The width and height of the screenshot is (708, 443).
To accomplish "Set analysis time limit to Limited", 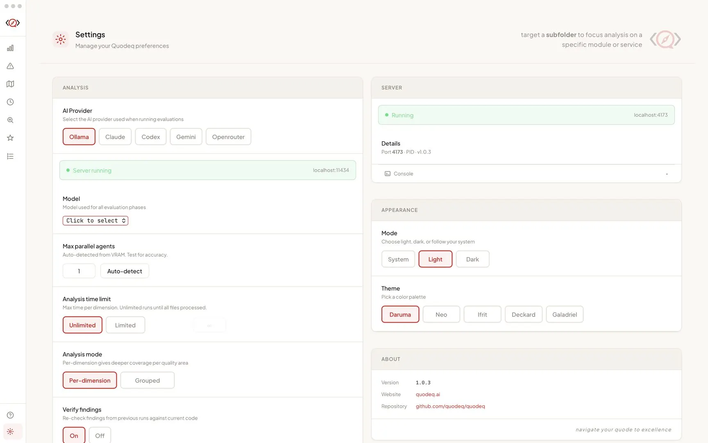I will pos(125,325).
